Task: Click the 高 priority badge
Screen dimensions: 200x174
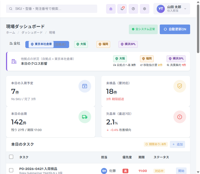Action: coord(125,171)
